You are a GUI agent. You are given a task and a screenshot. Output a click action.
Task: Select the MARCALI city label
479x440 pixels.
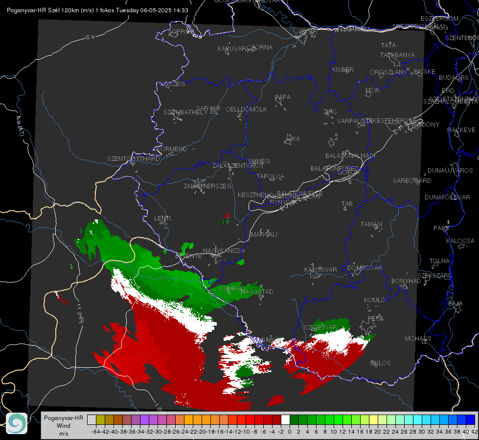[264, 235]
